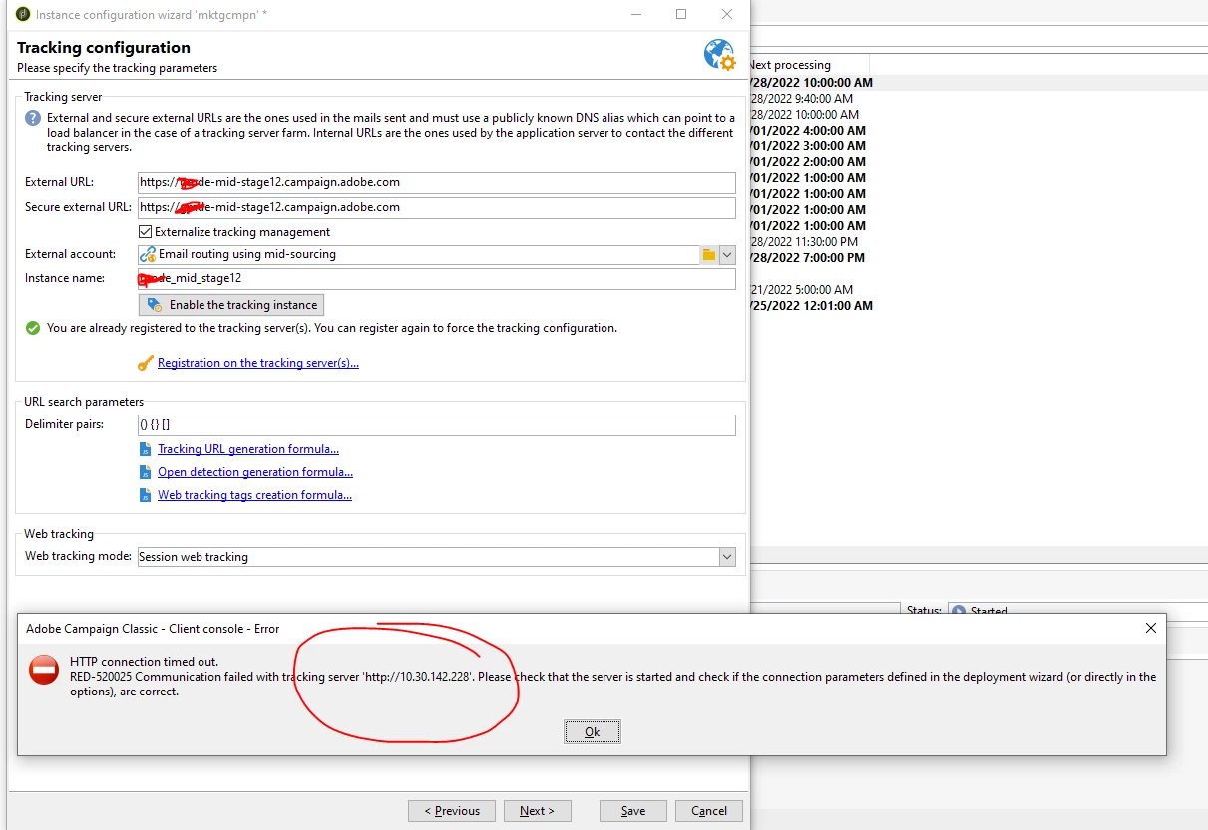Click the Previous wizard button
Viewport: 1208px width, 830px height.
[452, 811]
